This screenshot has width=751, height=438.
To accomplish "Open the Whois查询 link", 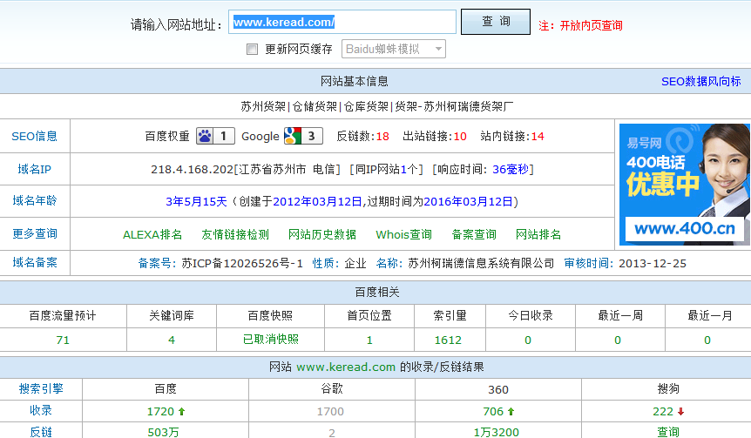I will pyautogui.click(x=403, y=234).
